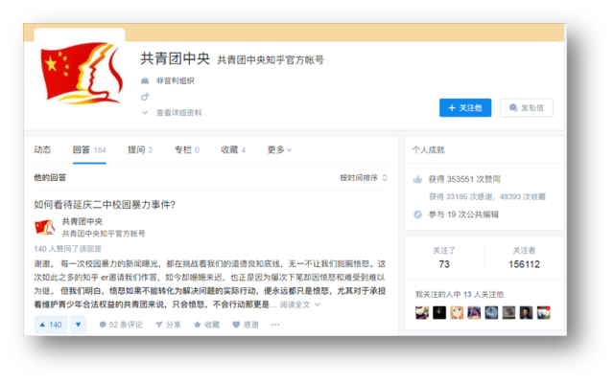Viewport: 614px width, 383px height.
Task: Open the three-dot more options on answer
Action: [x=275, y=325]
